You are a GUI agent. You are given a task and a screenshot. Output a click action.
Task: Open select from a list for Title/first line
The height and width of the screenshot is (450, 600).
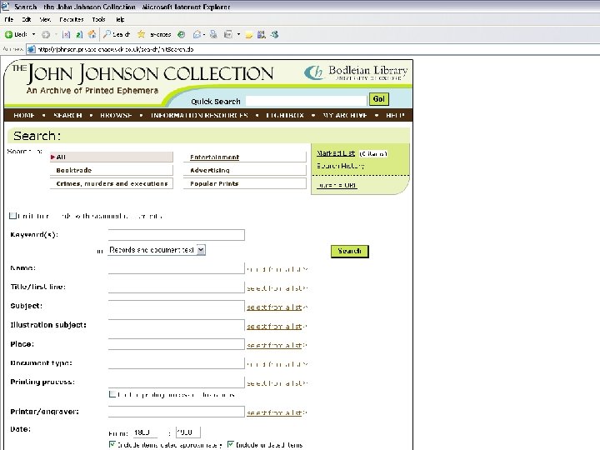(x=277, y=288)
